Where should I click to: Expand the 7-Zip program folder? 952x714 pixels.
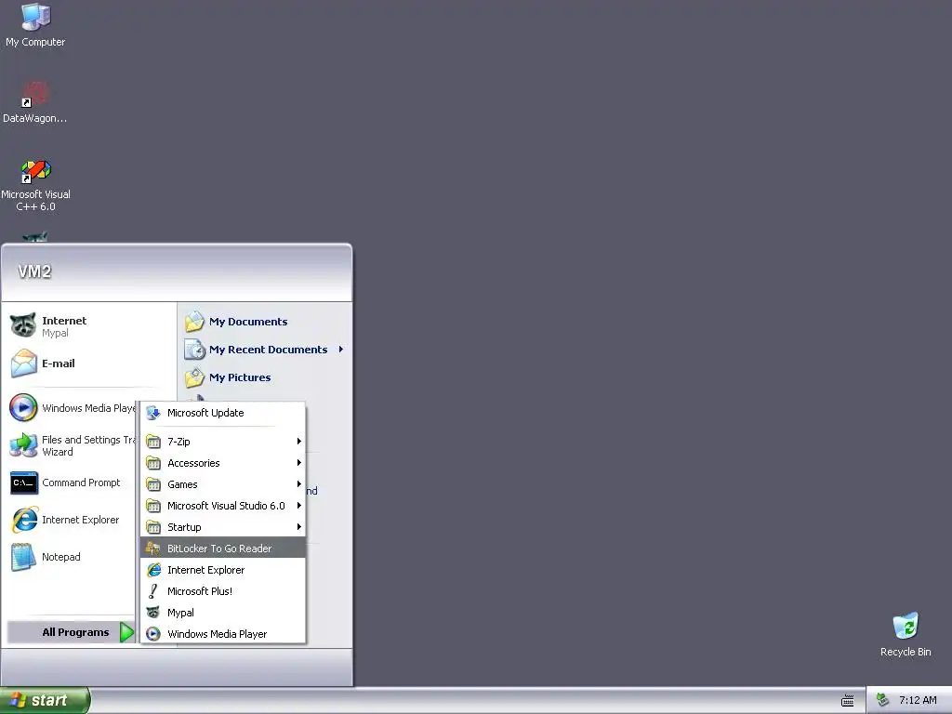point(223,442)
